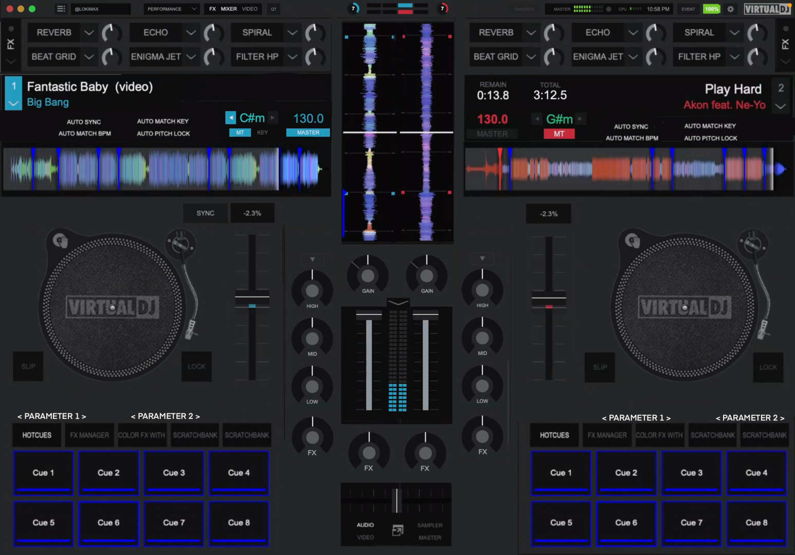Viewport: 795px width, 555px height.
Task: Click the left deck key previous arrow
Action: (x=231, y=118)
